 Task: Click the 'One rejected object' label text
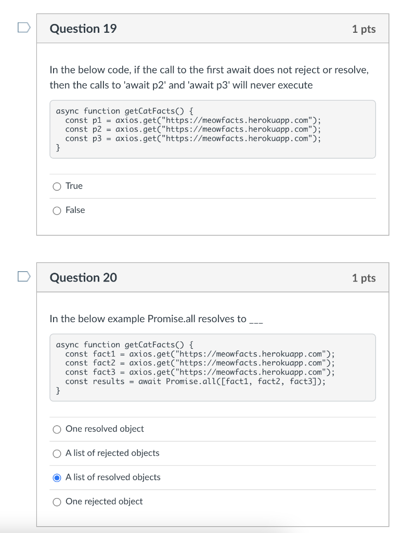click(x=104, y=501)
